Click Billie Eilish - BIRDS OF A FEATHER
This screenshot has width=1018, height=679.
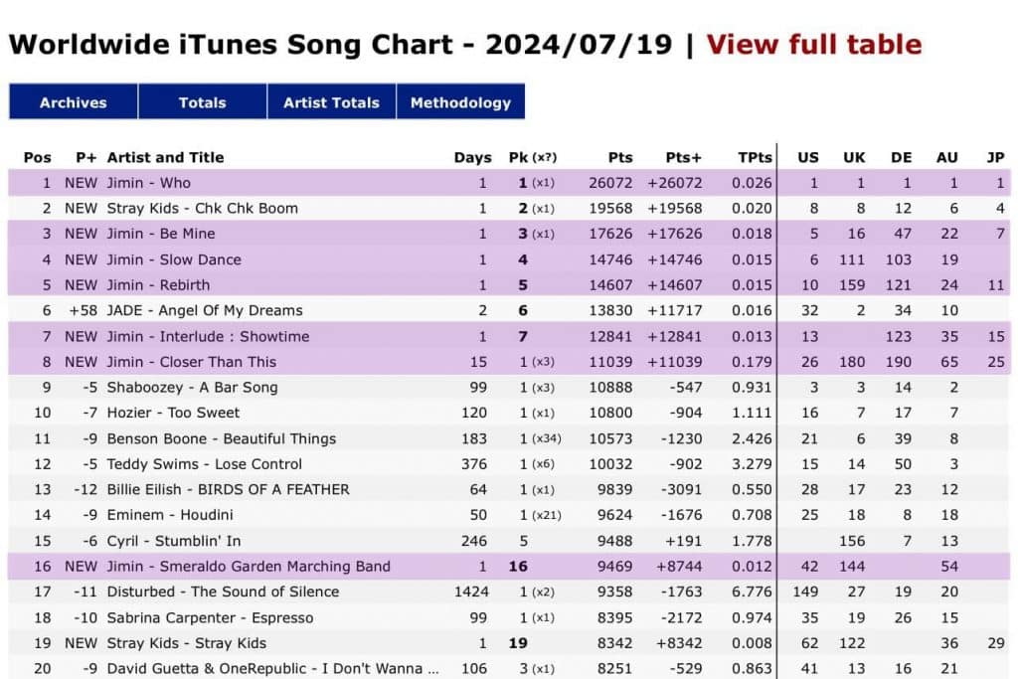coord(228,489)
